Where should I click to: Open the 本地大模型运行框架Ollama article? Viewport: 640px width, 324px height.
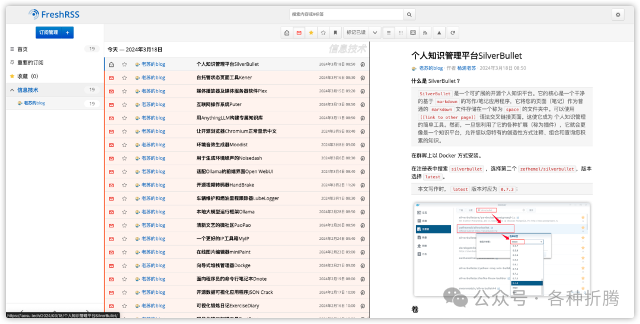[x=225, y=212]
